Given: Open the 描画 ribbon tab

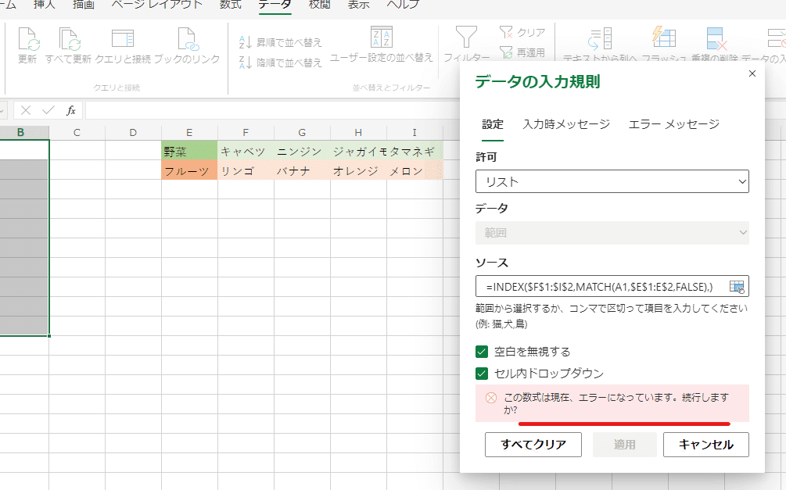Looking at the screenshot, I should (83, 5).
